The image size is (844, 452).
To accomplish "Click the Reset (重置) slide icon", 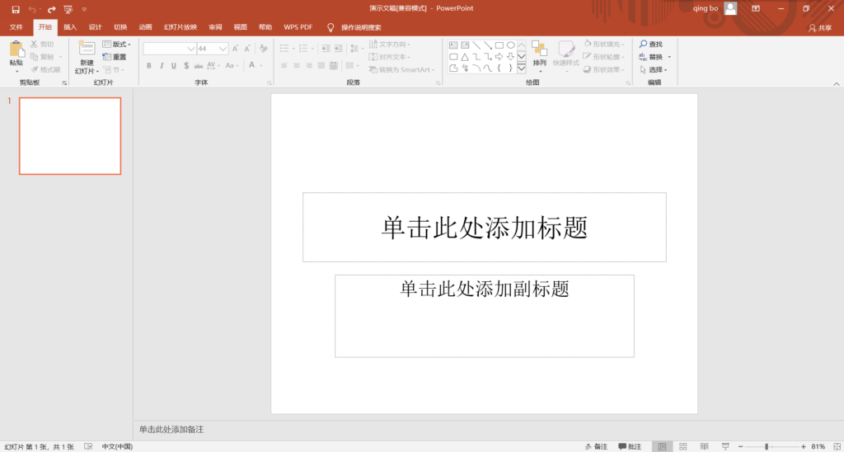I will pos(108,57).
